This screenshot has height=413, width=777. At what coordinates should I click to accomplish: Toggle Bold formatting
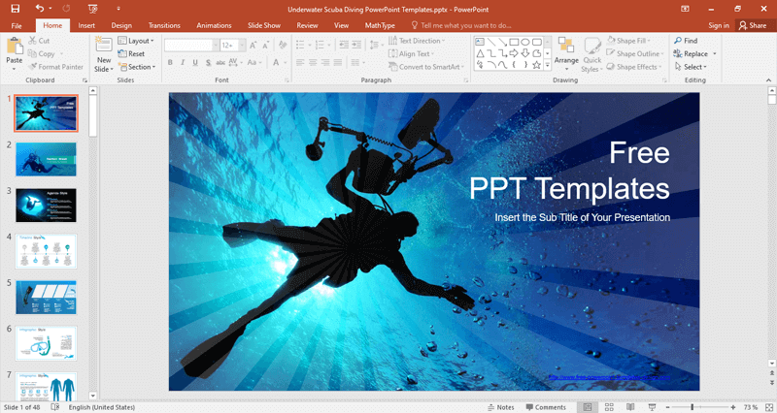click(170, 62)
